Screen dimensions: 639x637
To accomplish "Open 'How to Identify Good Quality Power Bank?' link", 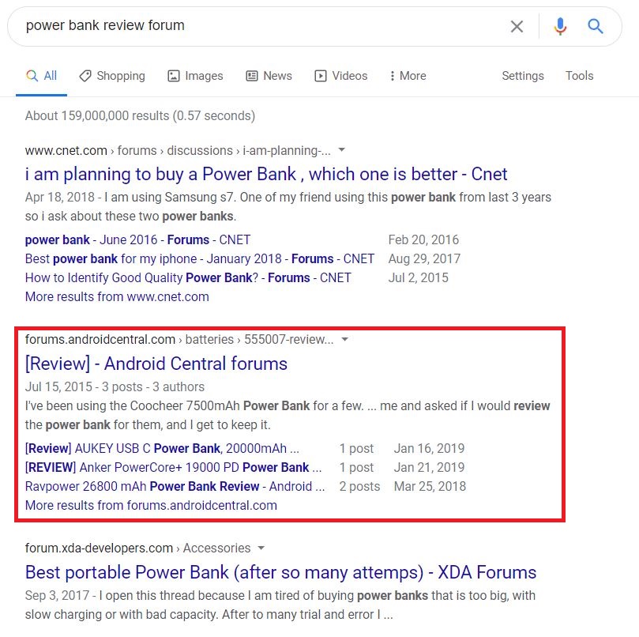I will pyautogui.click(x=188, y=277).
